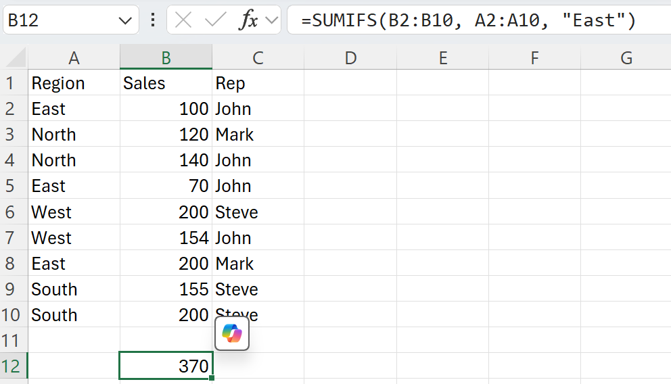
Task: Expand the Name Box dropdown arrow
Action: tap(125, 20)
